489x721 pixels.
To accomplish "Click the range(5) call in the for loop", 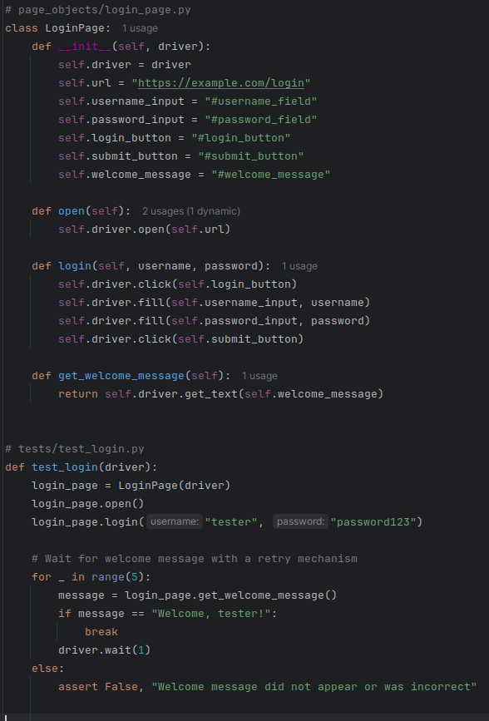I will [121, 576].
